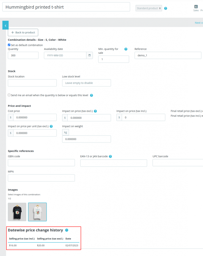Uncheck Set as default combination

tap(9, 45)
